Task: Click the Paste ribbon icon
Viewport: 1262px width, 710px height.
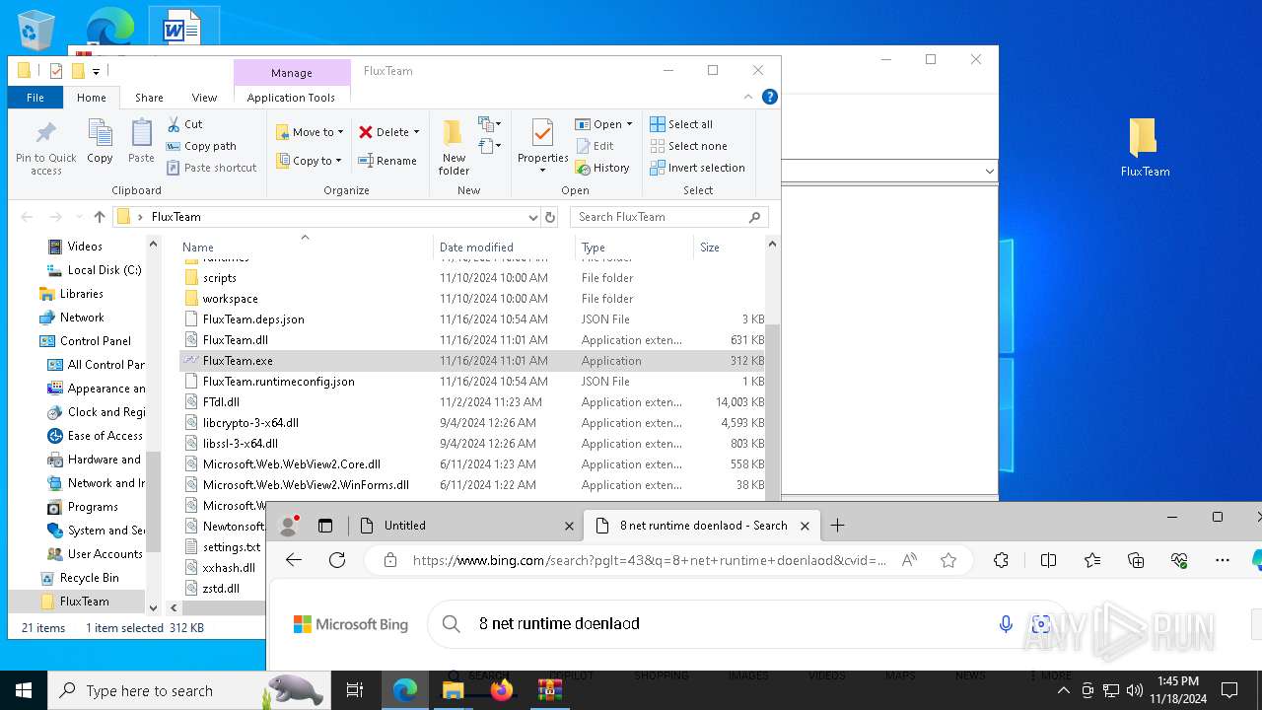Action: click(x=141, y=141)
